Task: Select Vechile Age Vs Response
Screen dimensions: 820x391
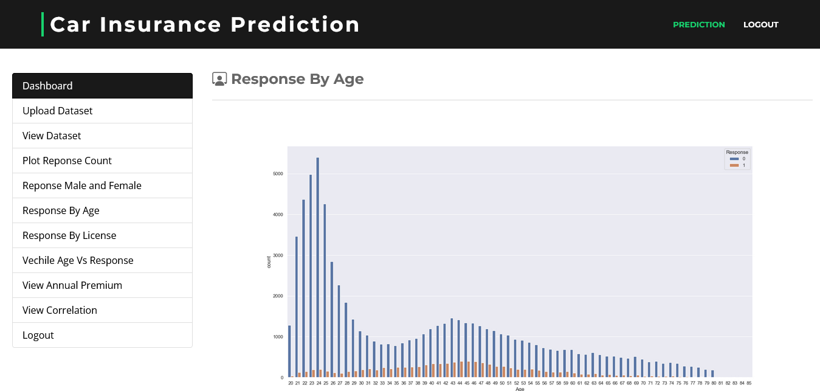Action: (x=102, y=260)
